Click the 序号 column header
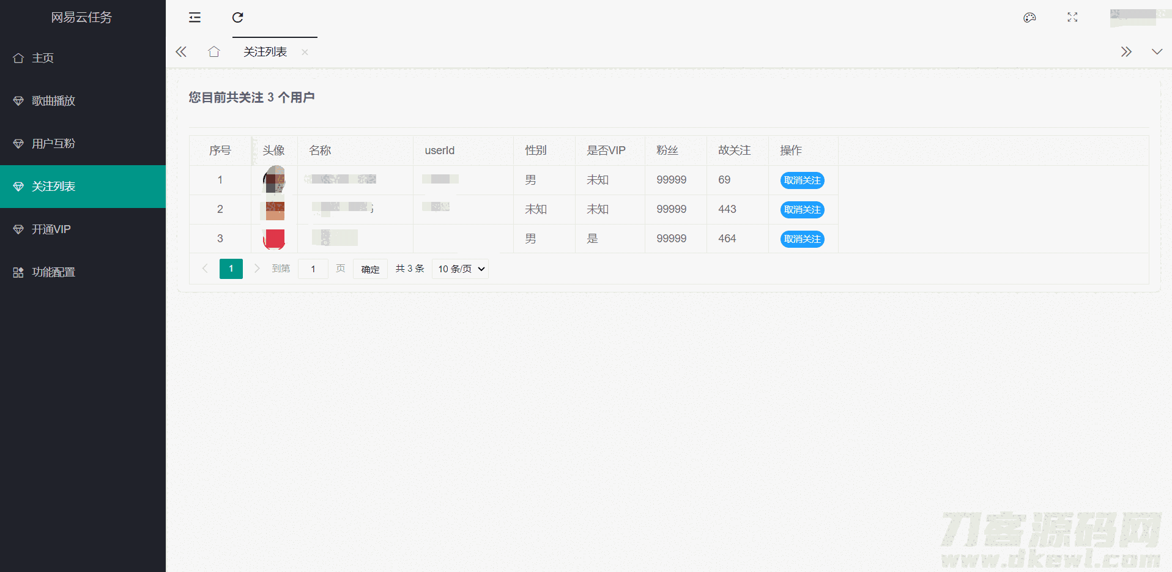 (x=220, y=150)
